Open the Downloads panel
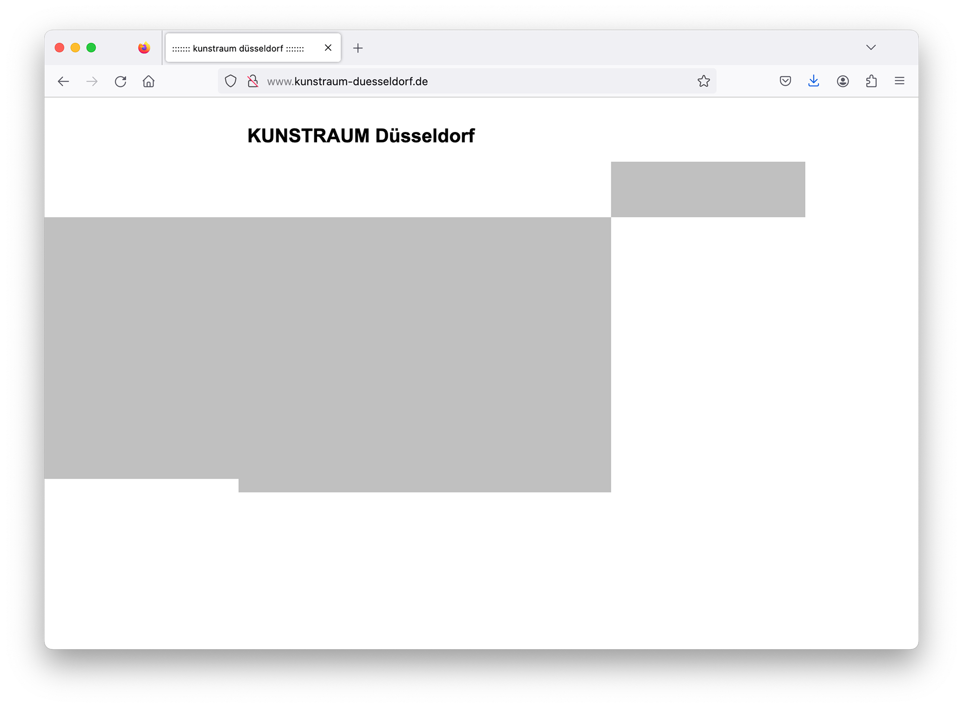963x708 pixels. click(x=814, y=81)
